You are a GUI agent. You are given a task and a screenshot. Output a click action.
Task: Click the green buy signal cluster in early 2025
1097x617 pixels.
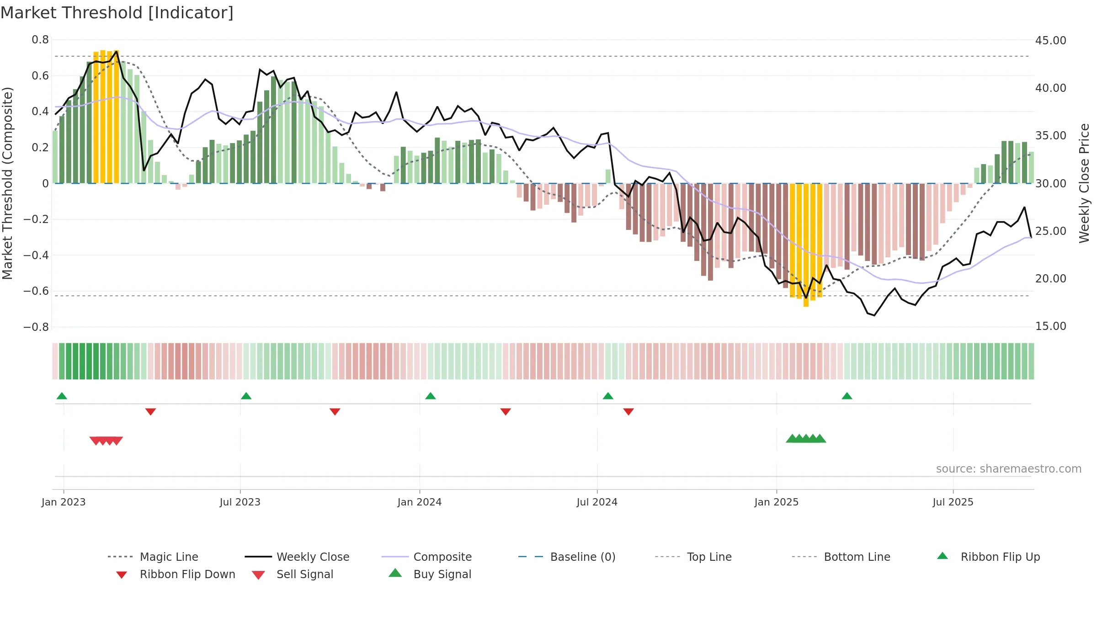(806, 438)
